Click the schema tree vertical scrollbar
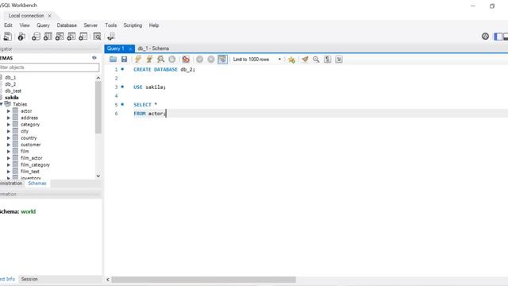 coord(98,107)
